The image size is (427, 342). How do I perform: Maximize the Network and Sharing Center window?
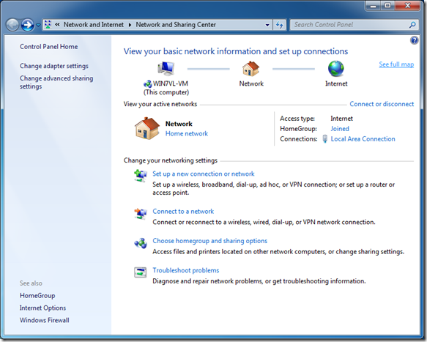pyautogui.click(x=387, y=5)
